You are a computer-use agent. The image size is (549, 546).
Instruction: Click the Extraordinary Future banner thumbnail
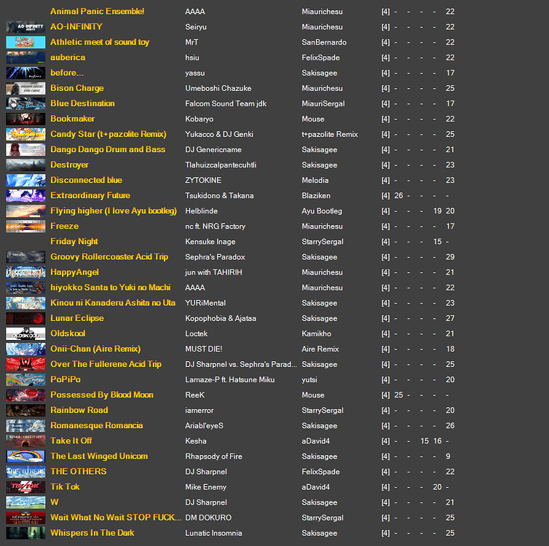click(25, 196)
